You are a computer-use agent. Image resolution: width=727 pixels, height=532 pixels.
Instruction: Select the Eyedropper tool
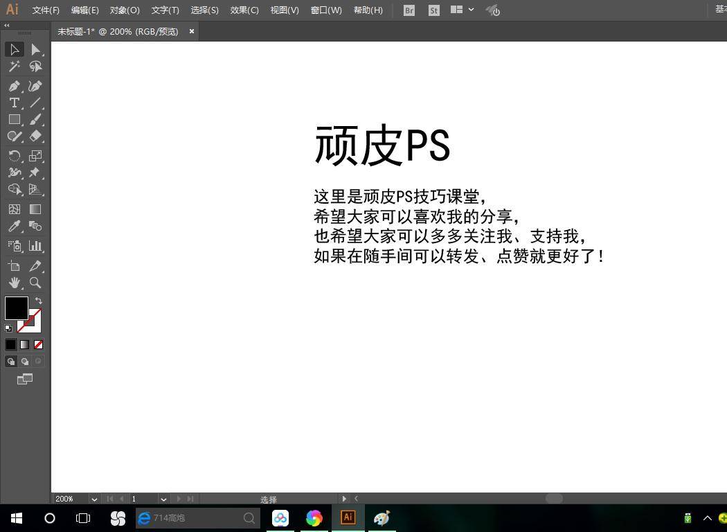point(15,227)
